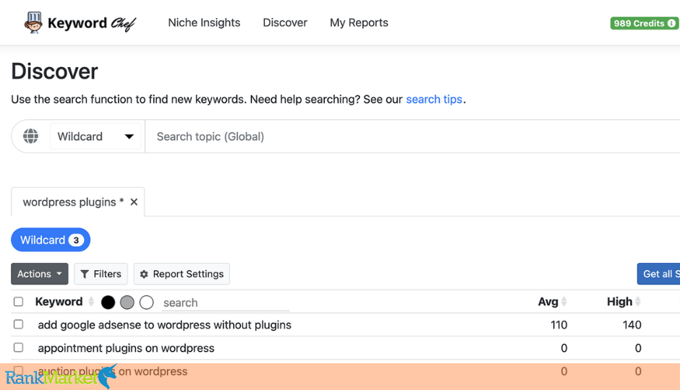Image resolution: width=680 pixels, height=390 pixels.
Task: Click 'appointment plugins on wordpress' keyword
Action: [x=126, y=348]
